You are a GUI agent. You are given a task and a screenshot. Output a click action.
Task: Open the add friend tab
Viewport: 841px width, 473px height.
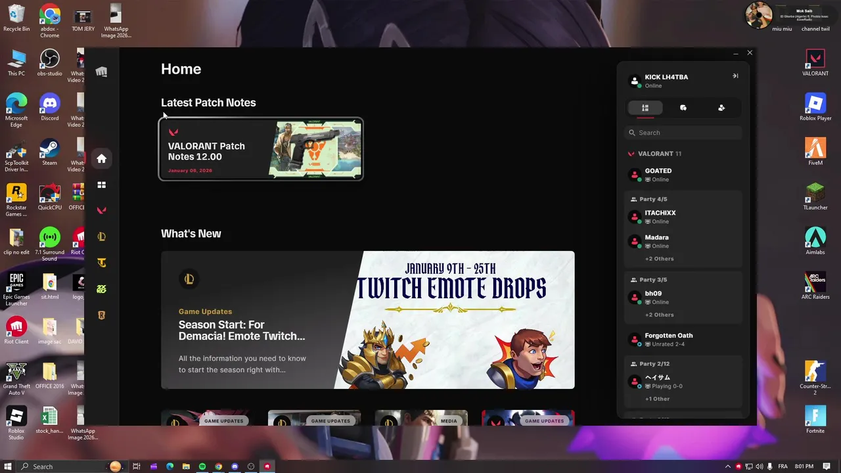[x=721, y=108]
